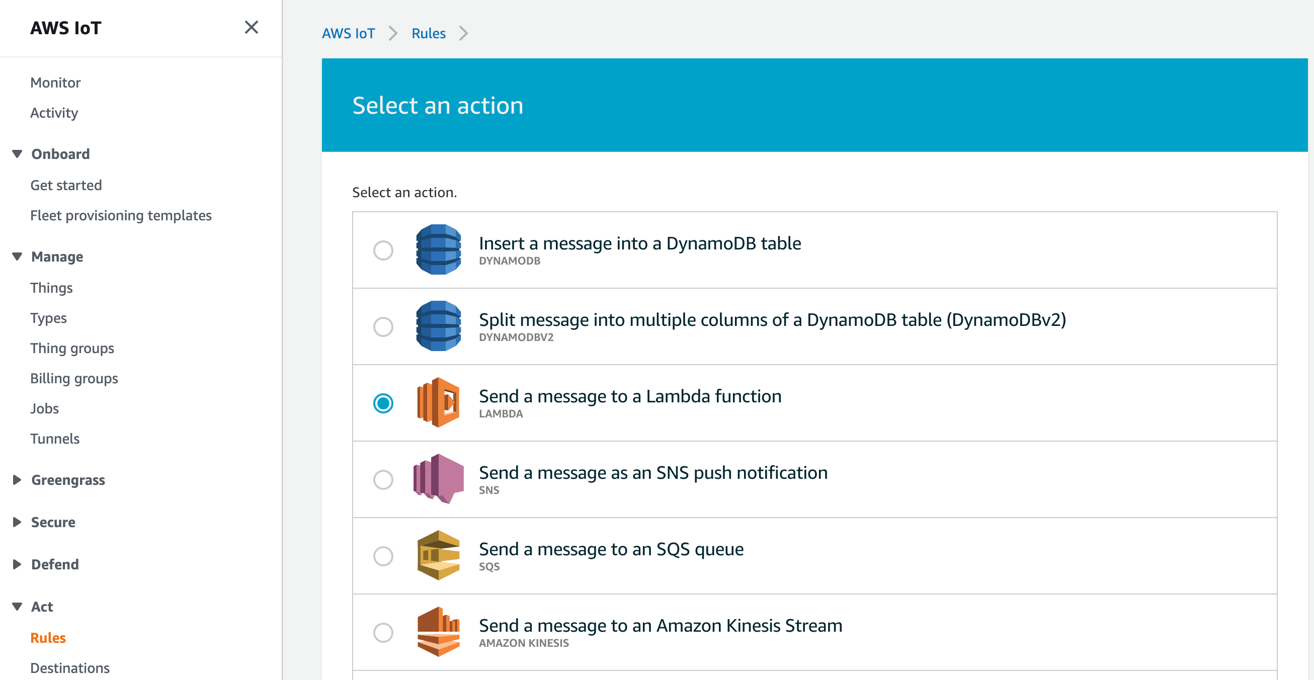The height and width of the screenshot is (680, 1314).
Task: Select the DynamoDB table radio button
Action: pos(383,250)
